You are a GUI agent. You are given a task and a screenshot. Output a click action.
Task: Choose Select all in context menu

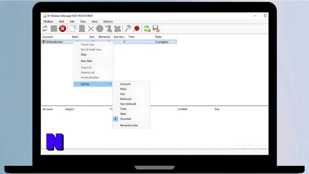click(x=94, y=67)
